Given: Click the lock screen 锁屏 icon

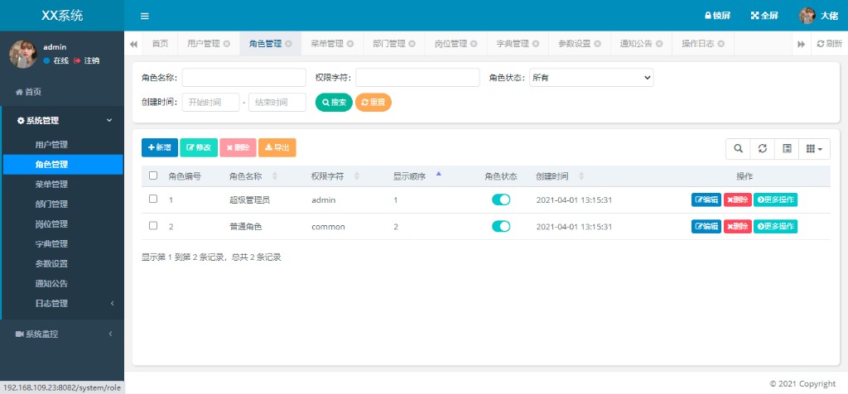Looking at the screenshot, I should (x=718, y=16).
